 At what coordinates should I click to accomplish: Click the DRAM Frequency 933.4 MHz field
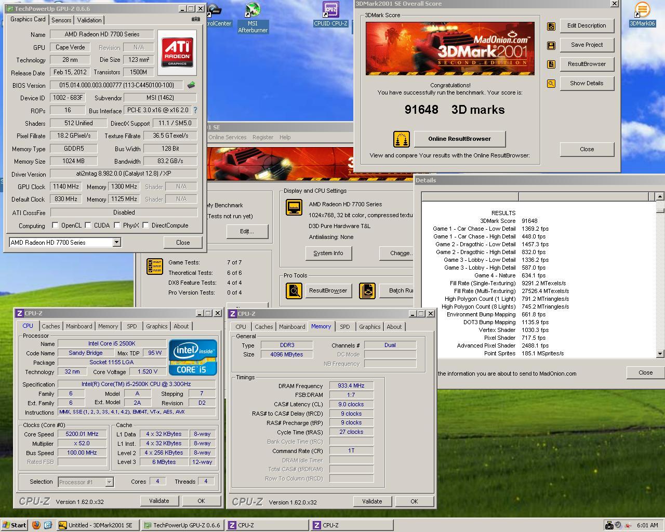pos(351,385)
